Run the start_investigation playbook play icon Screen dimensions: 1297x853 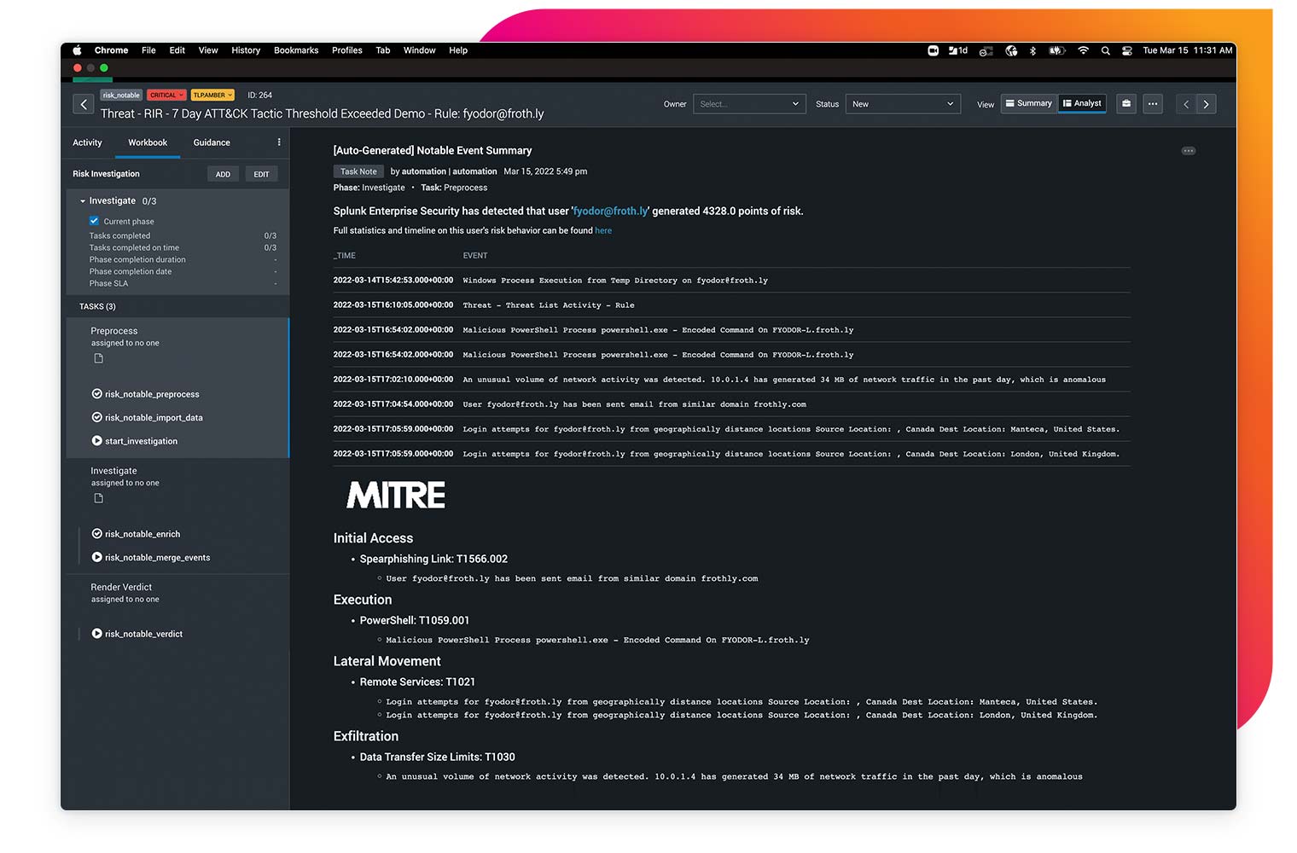point(96,441)
